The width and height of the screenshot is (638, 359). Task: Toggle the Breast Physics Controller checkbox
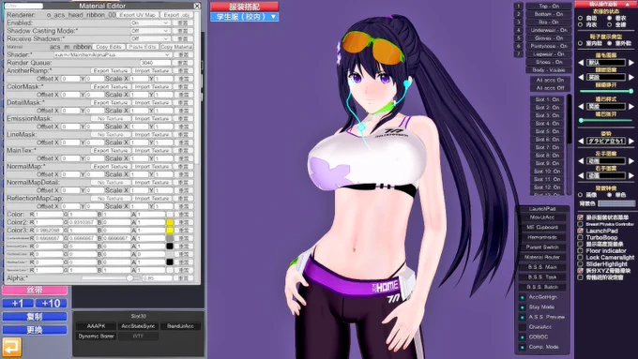580,224
